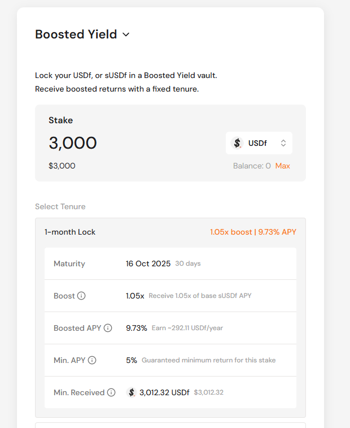Click the Boosted APY 9.73% value
Viewport: 350px width, 428px height.
click(x=137, y=328)
